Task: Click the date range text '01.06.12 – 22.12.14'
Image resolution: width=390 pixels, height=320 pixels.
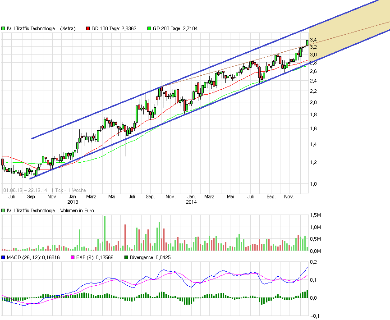Action: coord(25,191)
